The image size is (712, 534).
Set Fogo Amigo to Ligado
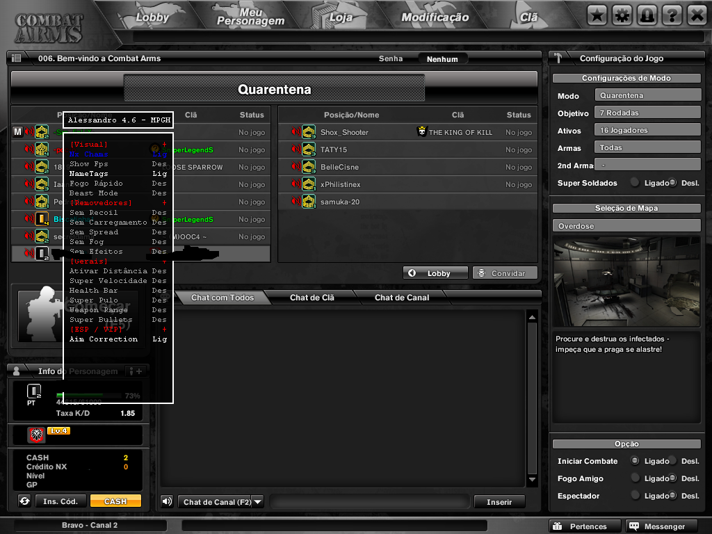[x=635, y=478]
